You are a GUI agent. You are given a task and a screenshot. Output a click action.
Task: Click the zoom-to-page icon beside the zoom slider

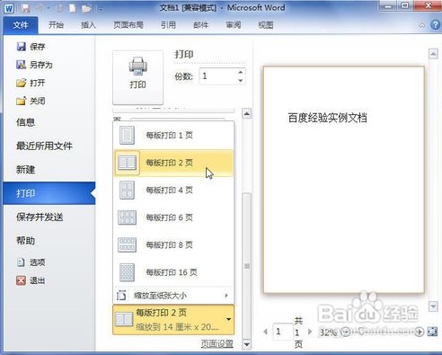coord(432,332)
